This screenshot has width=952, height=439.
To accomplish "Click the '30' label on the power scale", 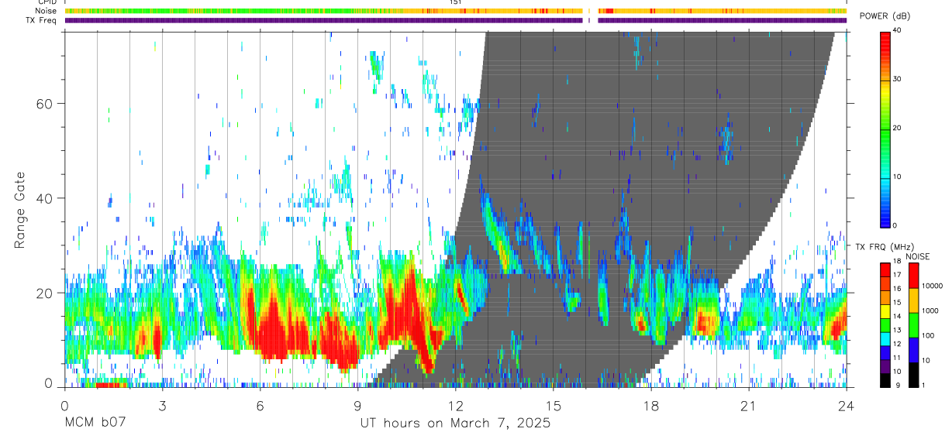I will 898,79.
